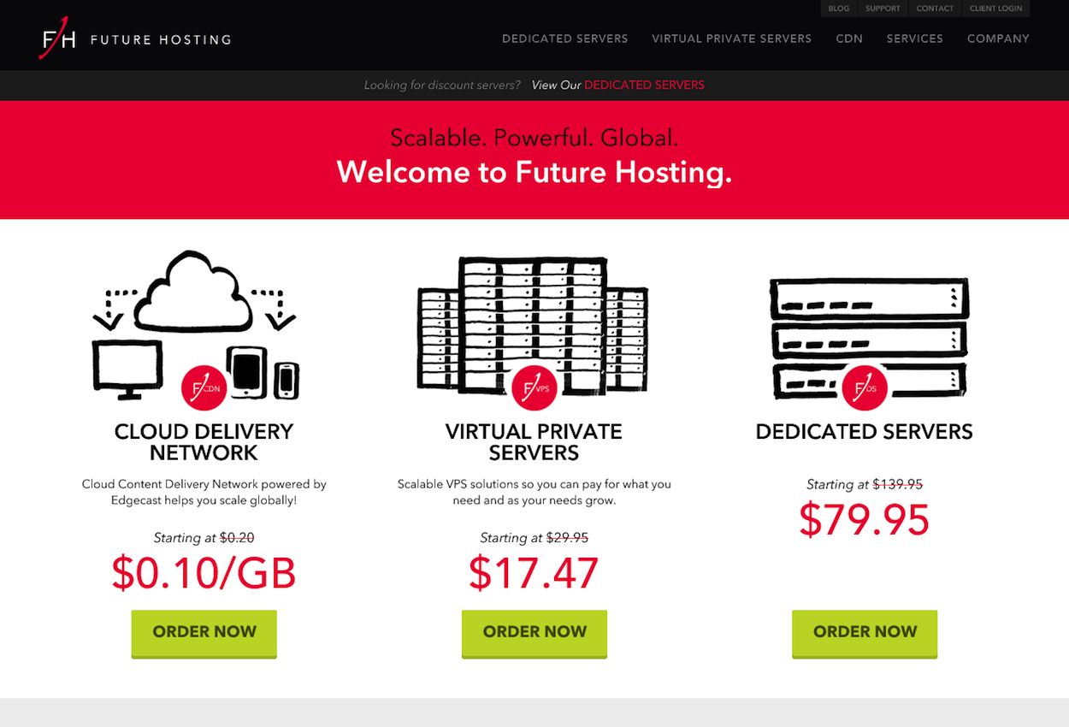This screenshot has height=727, width=1069.
Task: Click the $79.95 price
Action: (865, 519)
